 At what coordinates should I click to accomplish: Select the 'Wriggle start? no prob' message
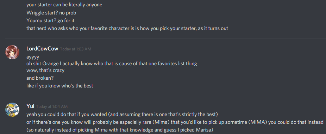click(x=51, y=13)
